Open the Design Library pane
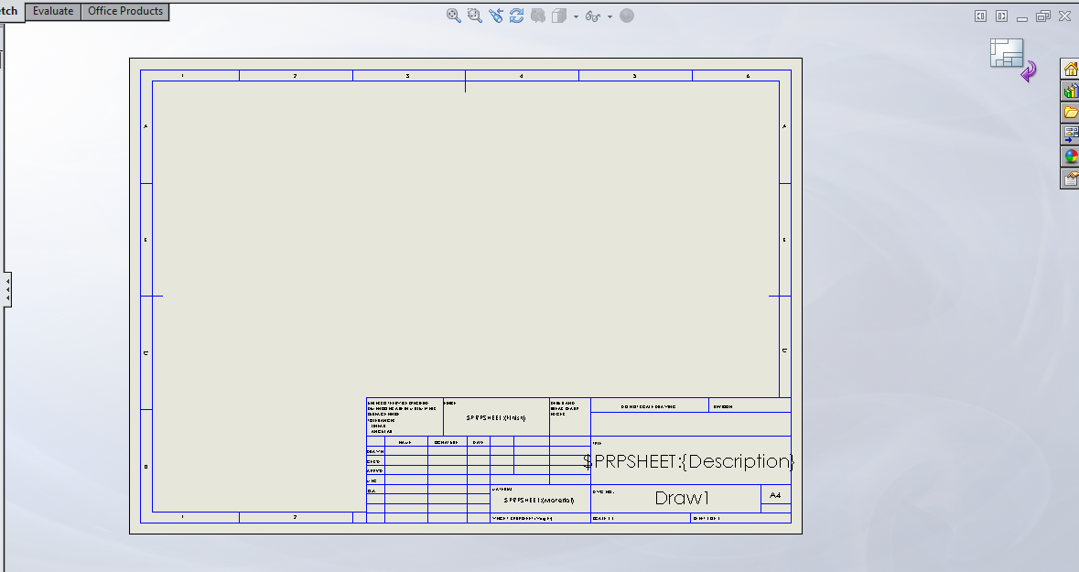The width and height of the screenshot is (1079, 572). tap(1070, 91)
